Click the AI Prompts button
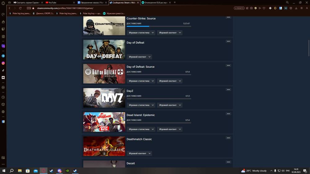310x174 pixels. tap(239, 8)
